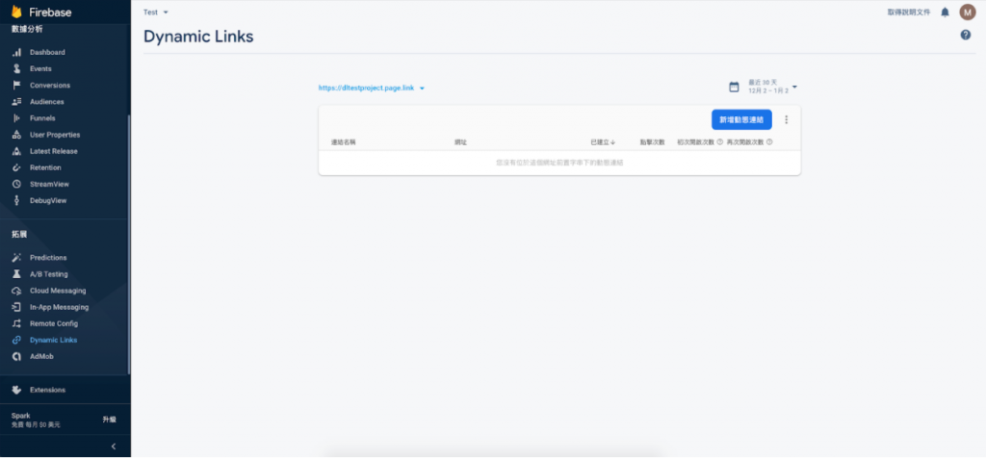This screenshot has height=458, width=986.
Task: Open User Properties in the sidebar
Action: pos(55,135)
